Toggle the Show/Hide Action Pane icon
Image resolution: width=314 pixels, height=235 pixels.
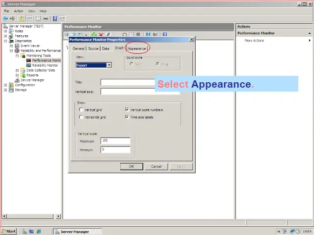62,19
